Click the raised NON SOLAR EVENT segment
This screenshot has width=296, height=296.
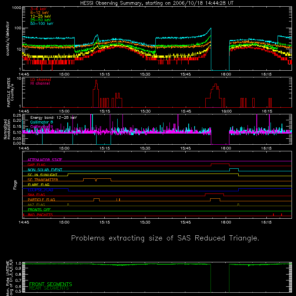pos(234,169)
